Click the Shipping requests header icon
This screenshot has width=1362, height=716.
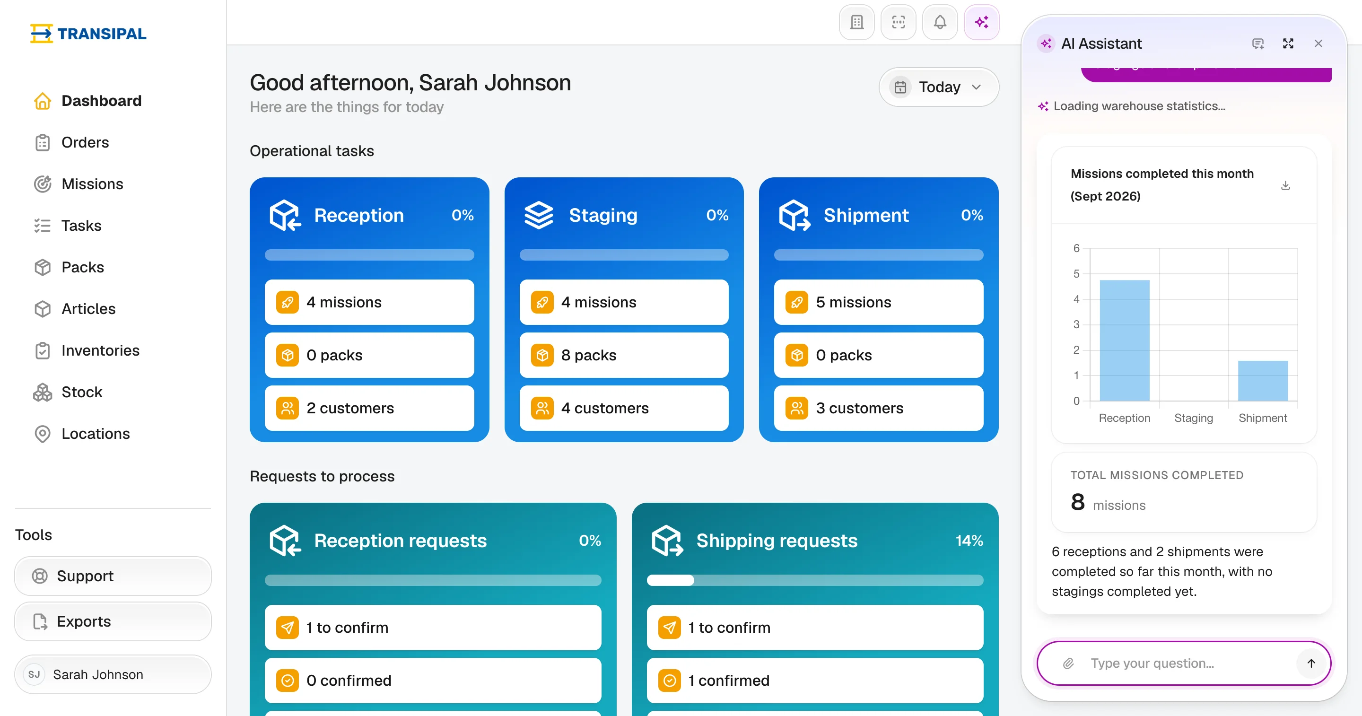click(x=667, y=541)
